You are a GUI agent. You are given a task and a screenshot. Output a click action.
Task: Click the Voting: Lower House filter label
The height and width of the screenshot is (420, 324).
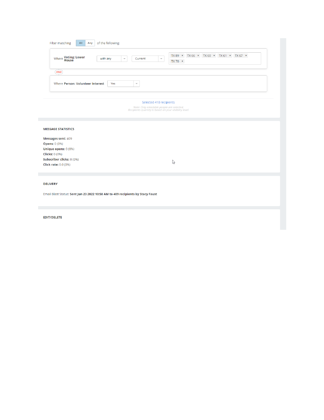coord(74,59)
